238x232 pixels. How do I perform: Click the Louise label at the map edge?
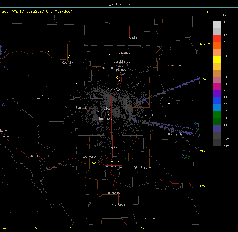[5, 136]
